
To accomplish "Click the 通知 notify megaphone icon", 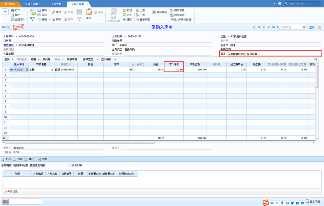I will click(x=125, y=19).
